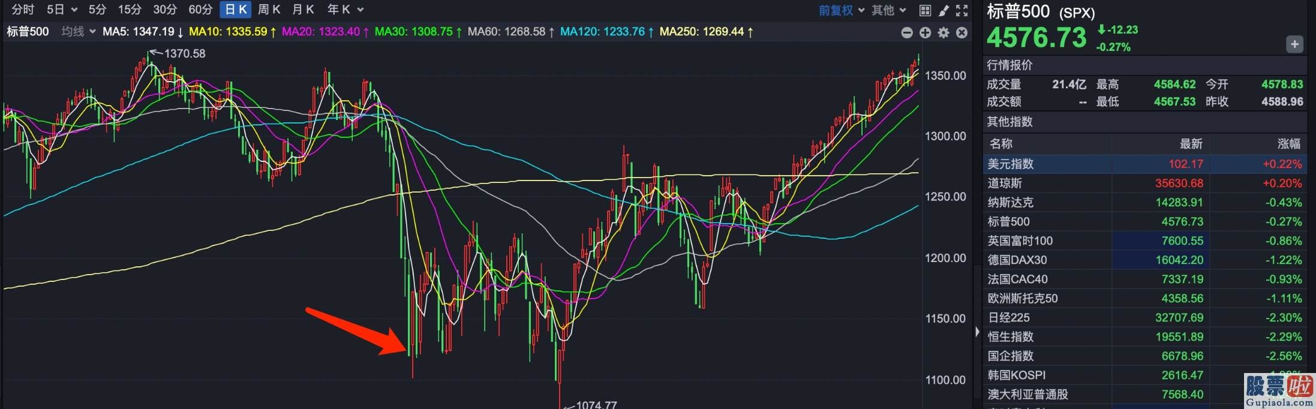The width and height of the screenshot is (1316, 409).
Task: Click the MA30: 1308.75 label
Action: click(x=419, y=31)
